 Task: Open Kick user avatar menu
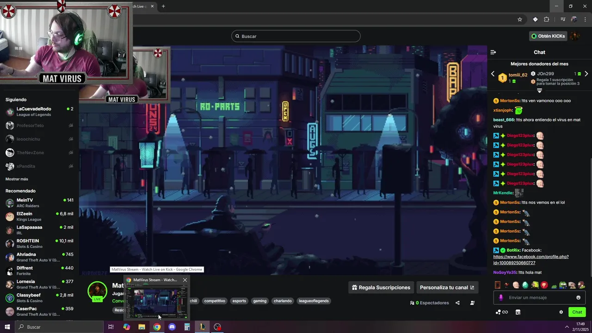click(x=574, y=36)
